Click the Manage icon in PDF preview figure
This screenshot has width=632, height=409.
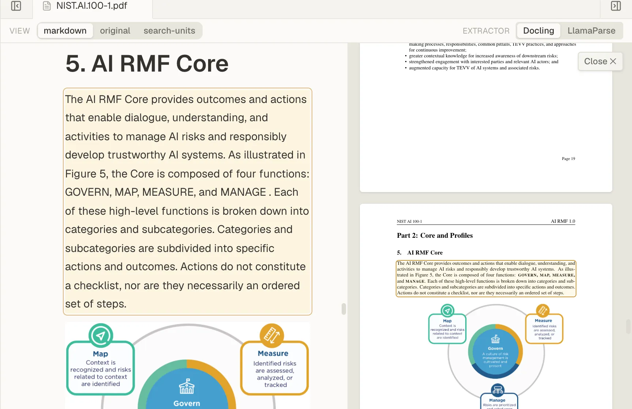497,390
